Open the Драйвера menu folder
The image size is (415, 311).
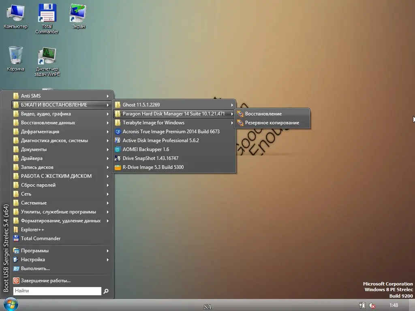(62, 158)
